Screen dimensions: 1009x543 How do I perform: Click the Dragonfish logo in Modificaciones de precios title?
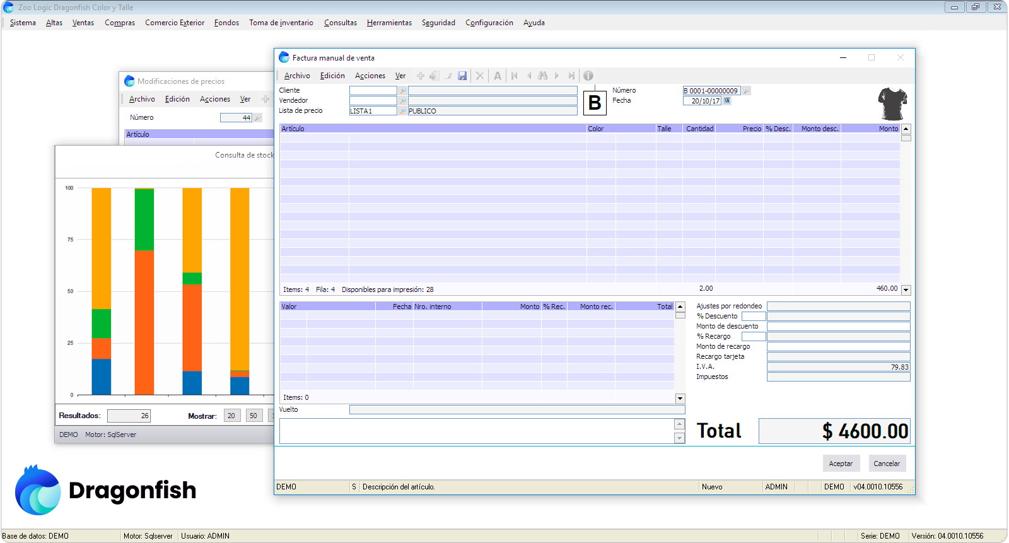(x=129, y=81)
